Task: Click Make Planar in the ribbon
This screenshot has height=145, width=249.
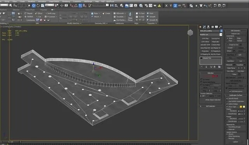Action: click(130, 17)
